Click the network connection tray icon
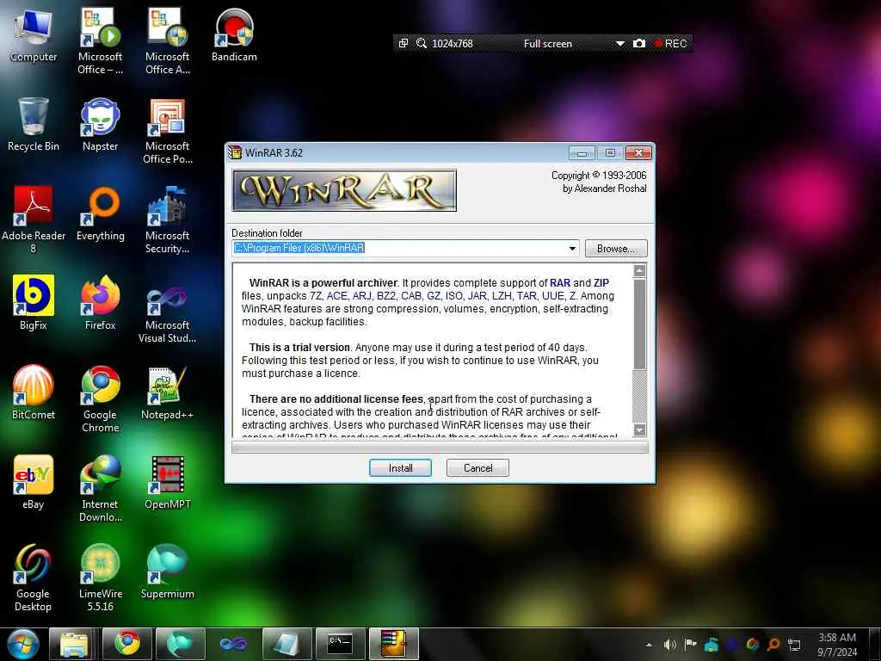881x661 pixels. click(794, 645)
